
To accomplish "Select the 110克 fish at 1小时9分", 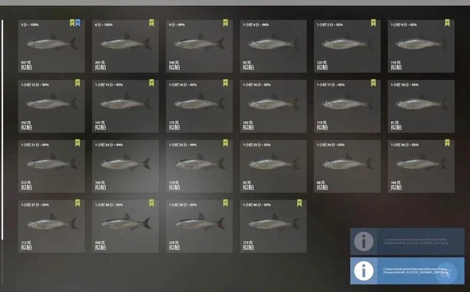I will 421,46.
